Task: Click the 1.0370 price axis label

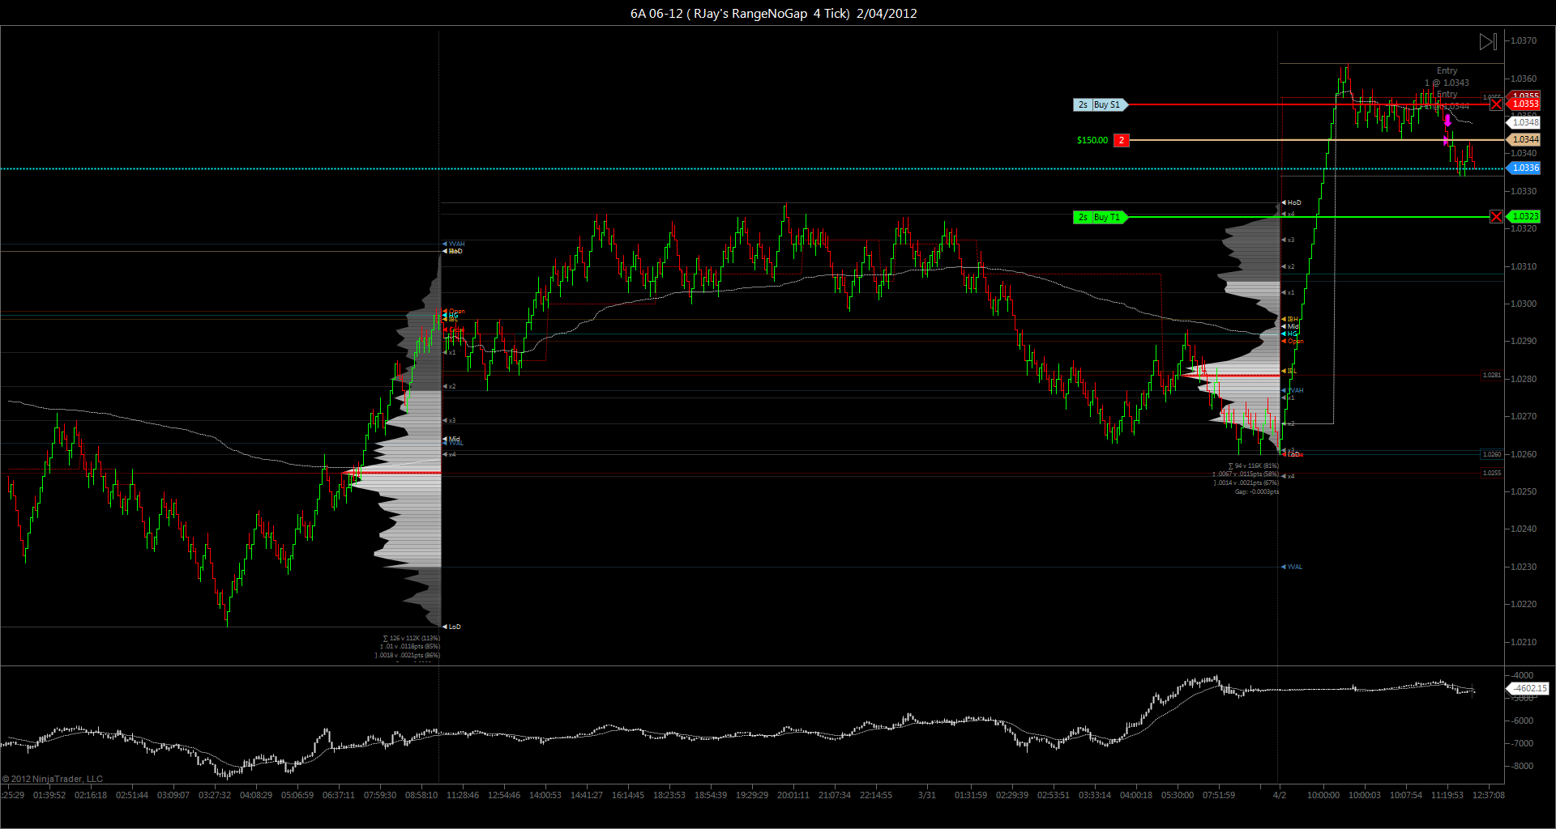Action: (x=1524, y=40)
